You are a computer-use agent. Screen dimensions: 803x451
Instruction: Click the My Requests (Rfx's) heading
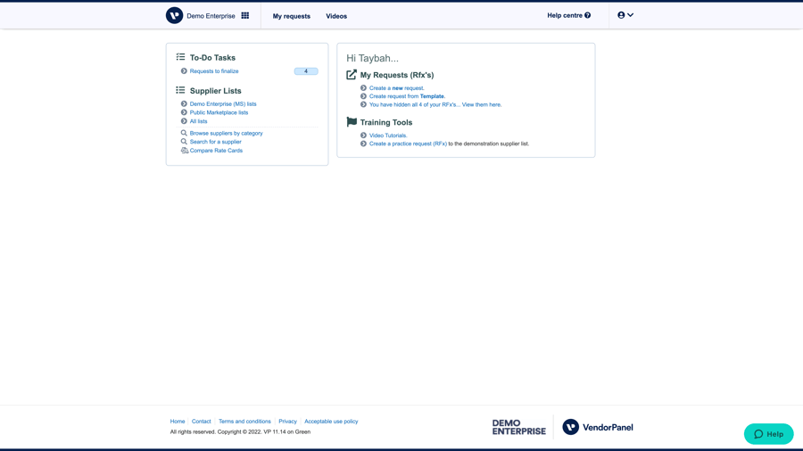pos(397,75)
